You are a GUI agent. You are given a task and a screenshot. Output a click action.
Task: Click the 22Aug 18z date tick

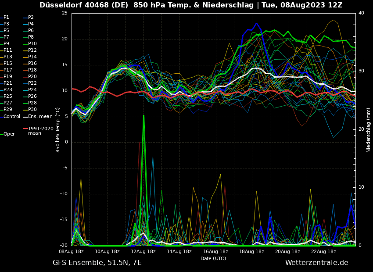point(323,251)
